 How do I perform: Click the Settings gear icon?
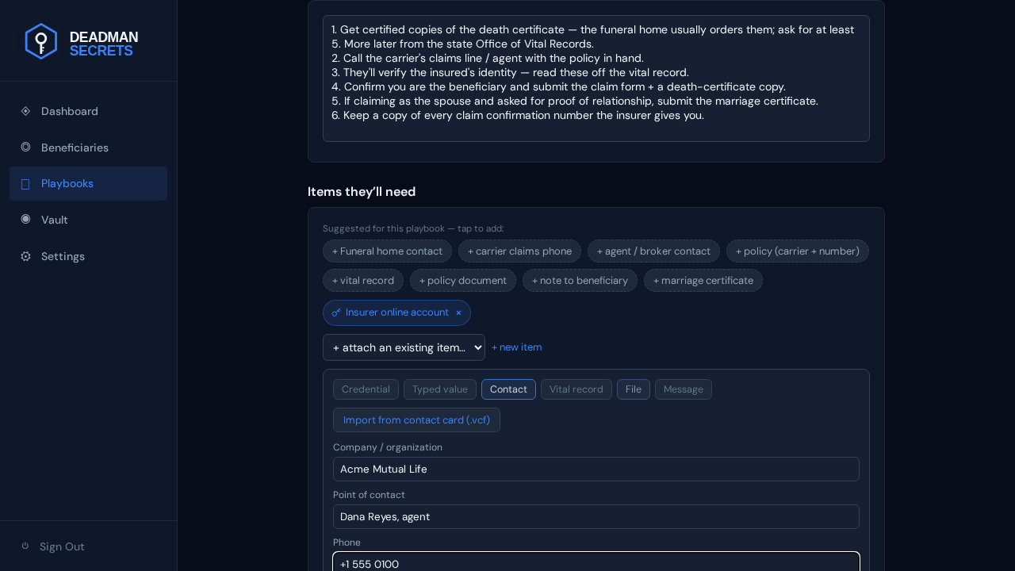pyautogui.click(x=25, y=256)
